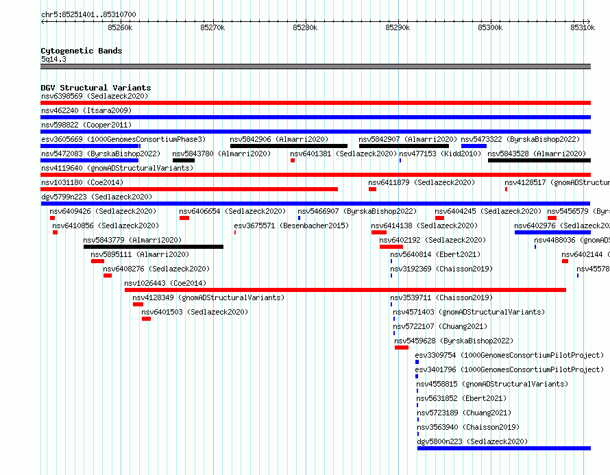The width and height of the screenshot is (610, 475).
Task: Click the nsv462240 (Itsara2009) label
Action: click(x=86, y=110)
